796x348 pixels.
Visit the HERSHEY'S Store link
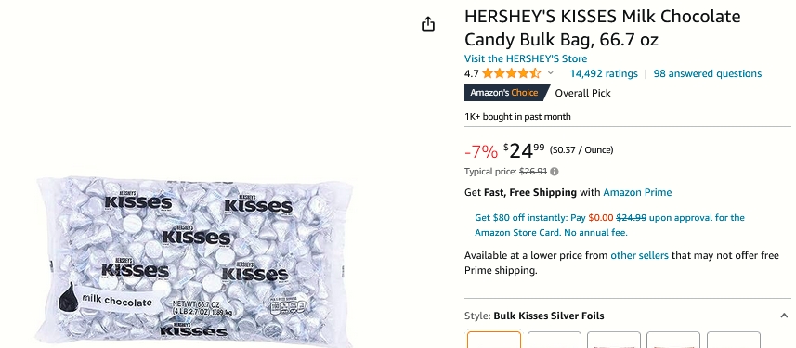point(526,58)
